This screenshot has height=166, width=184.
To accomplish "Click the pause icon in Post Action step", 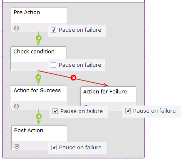I will coord(17,146).
